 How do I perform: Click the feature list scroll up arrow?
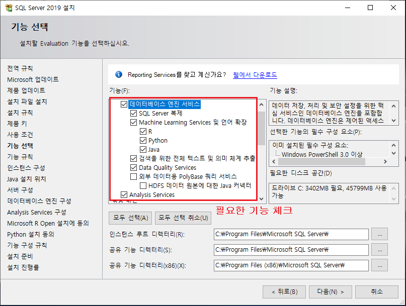[261, 105]
